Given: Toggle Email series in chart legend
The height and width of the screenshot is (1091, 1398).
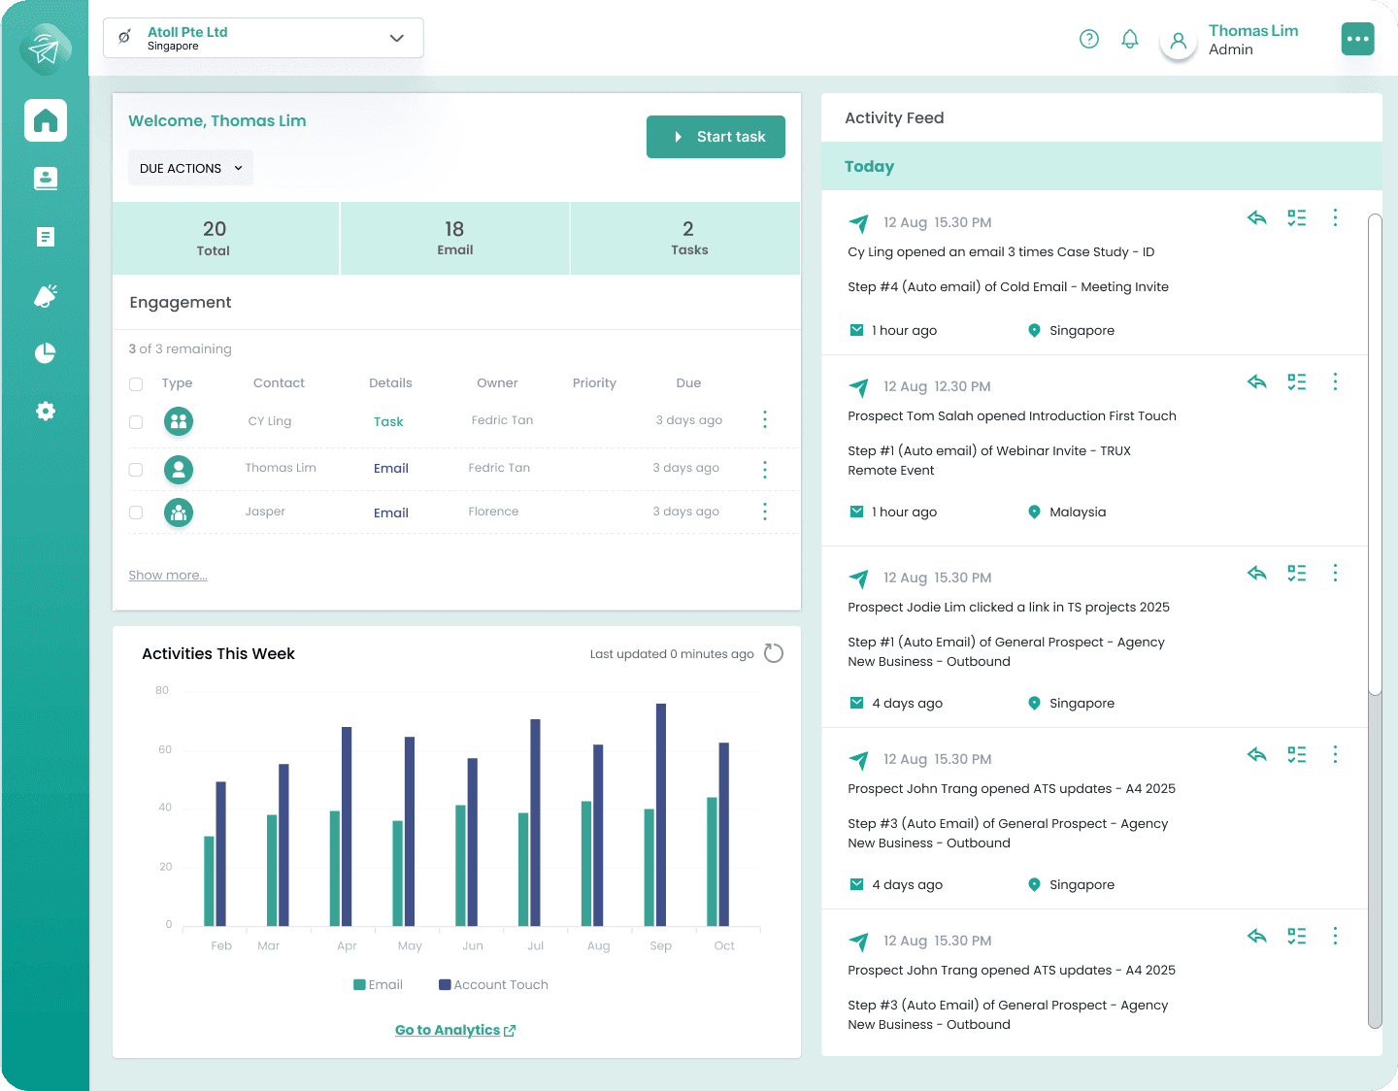Looking at the screenshot, I should point(378,984).
